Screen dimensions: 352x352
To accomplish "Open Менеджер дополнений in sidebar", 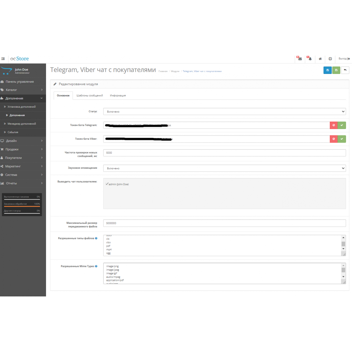I will [x=22, y=124].
